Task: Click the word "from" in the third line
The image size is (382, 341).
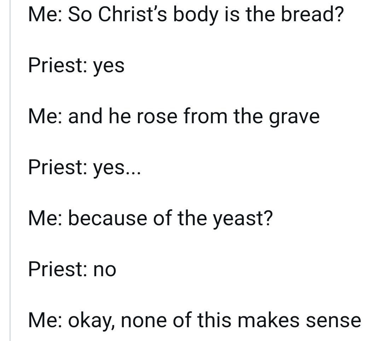Action: (206, 116)
